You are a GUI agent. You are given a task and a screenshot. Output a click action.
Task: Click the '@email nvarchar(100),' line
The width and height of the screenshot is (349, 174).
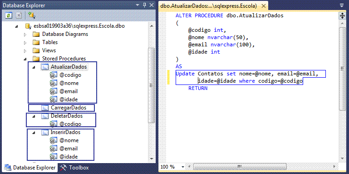click(x=221, y=45)
